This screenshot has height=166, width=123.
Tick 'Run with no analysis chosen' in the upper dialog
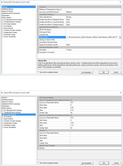point(38,72)
